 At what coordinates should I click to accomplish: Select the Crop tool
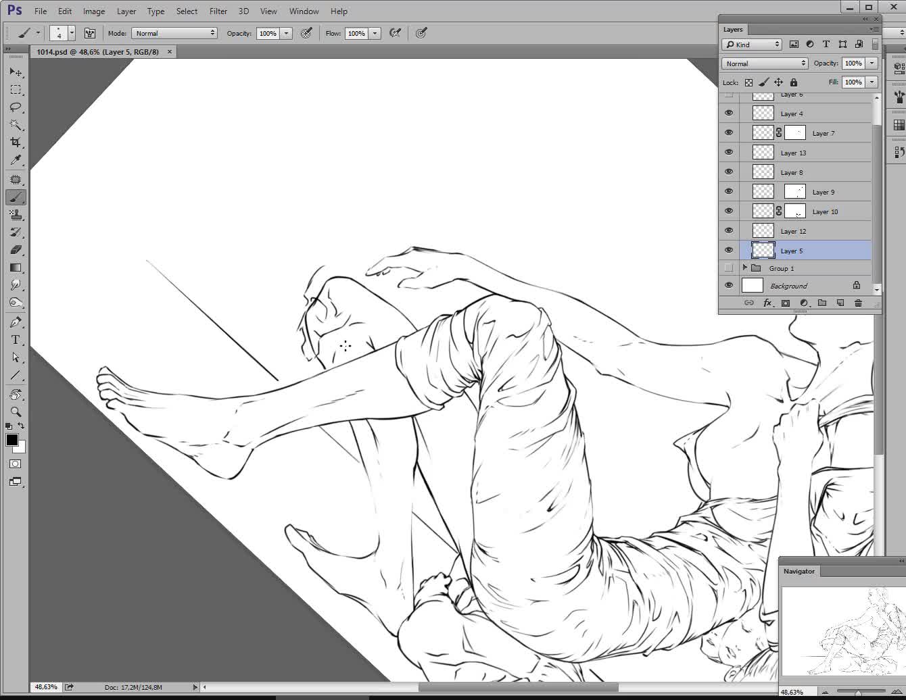16,142
